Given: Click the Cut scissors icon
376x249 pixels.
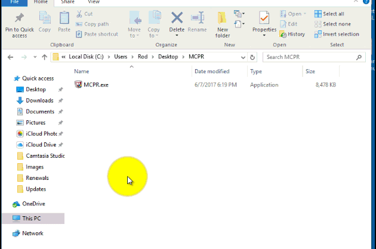Looking at the screenshot, I should pyautogui.click(x=79, y=14).
